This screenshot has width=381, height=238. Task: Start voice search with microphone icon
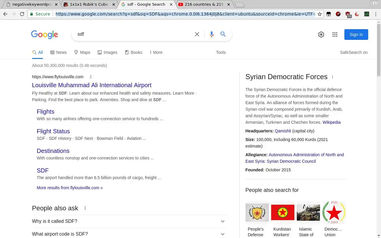[212, 34]
